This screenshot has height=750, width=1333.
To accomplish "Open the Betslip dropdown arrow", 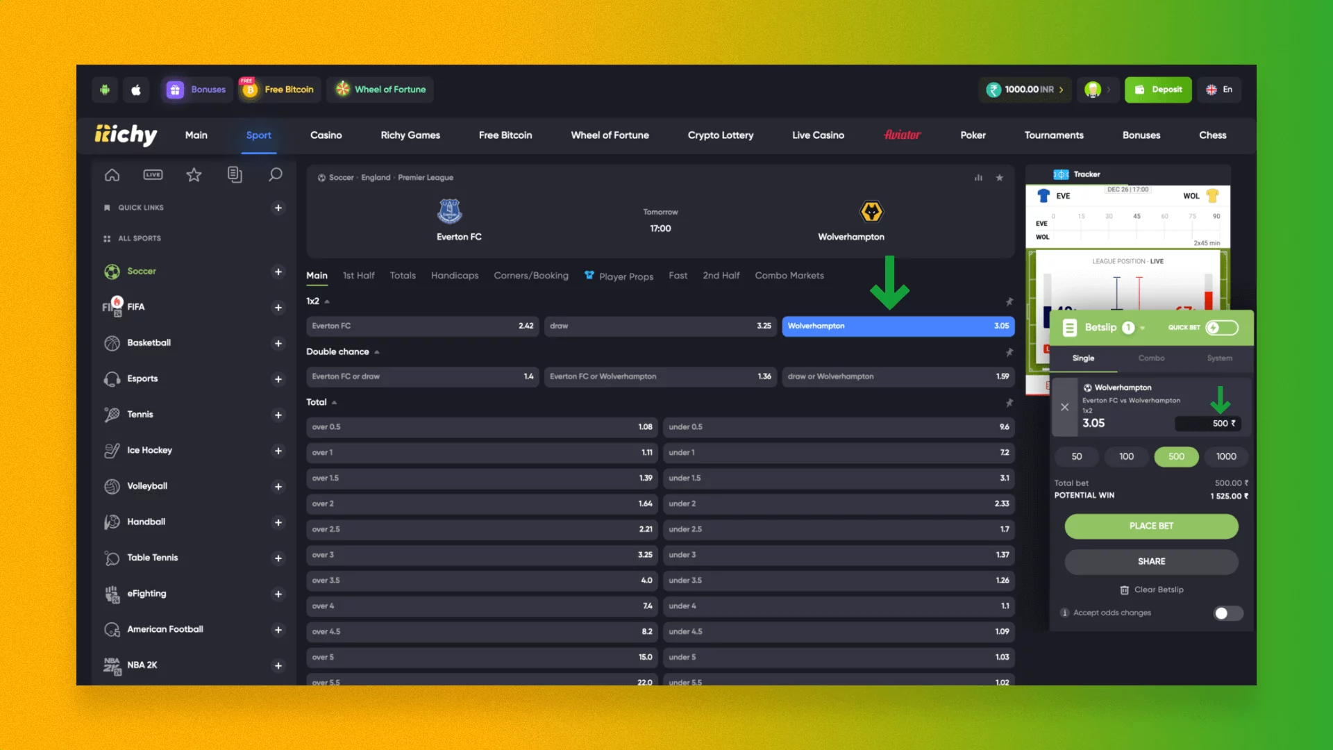I will click(x=1142, y=328).
